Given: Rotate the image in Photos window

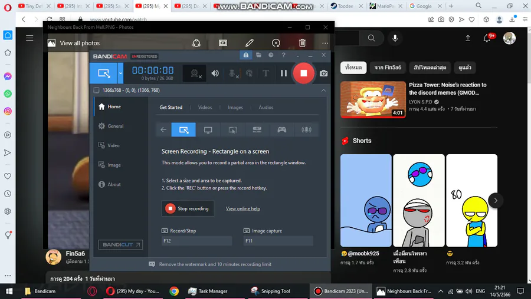Looking at the screenshot, I should [276, 43].
